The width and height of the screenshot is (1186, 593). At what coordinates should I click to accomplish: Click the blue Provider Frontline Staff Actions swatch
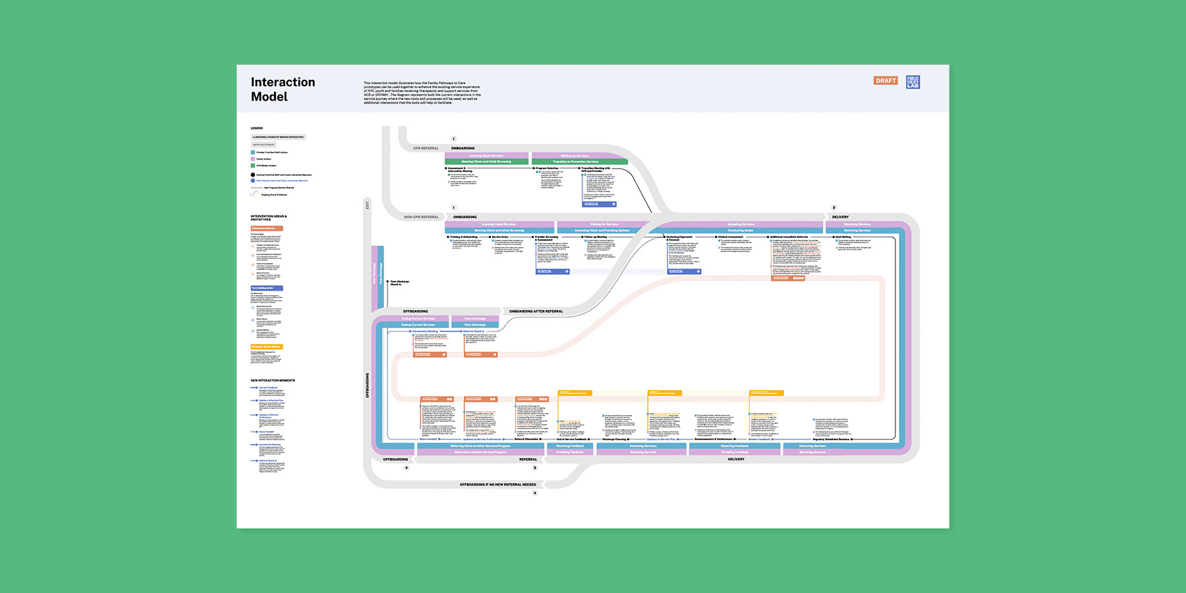tap(253, 152)
